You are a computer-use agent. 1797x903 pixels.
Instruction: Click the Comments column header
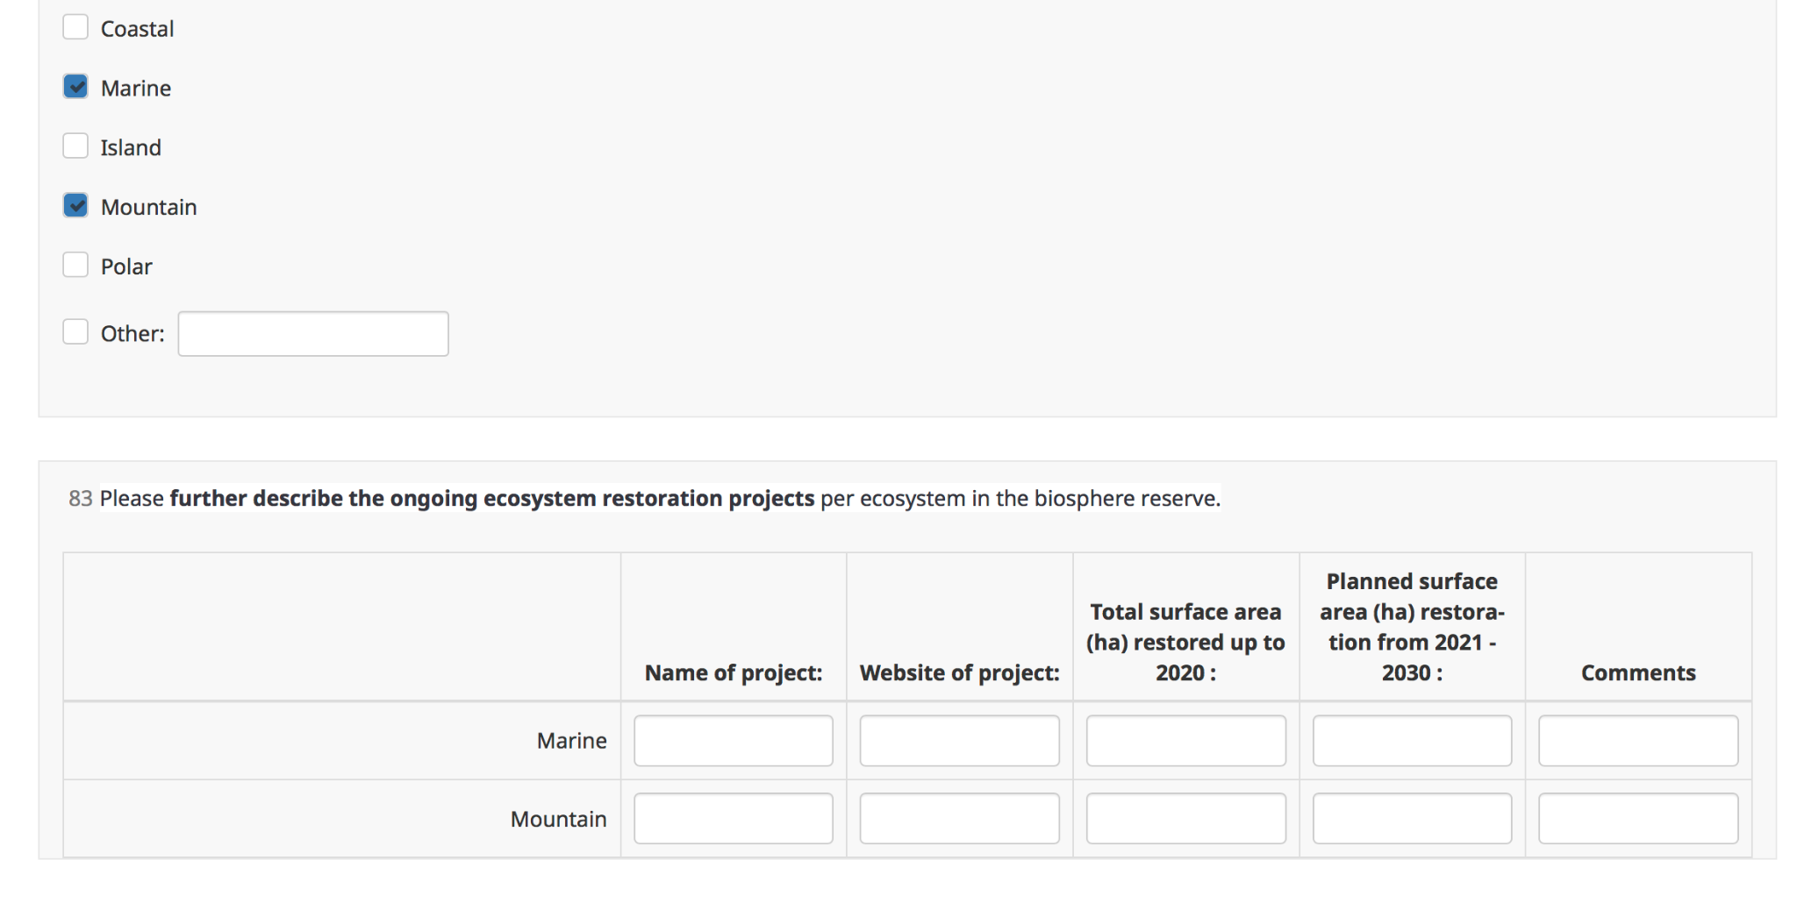coord(1638,672)
